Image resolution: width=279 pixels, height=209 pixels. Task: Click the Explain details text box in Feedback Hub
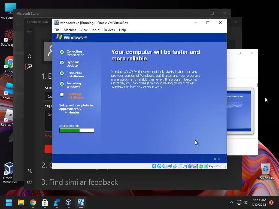[x=48, y=121]
